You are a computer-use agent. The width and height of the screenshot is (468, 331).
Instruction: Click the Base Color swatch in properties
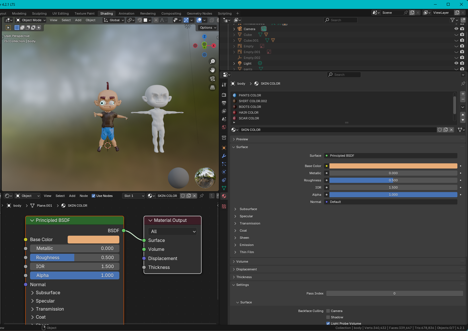393,166
